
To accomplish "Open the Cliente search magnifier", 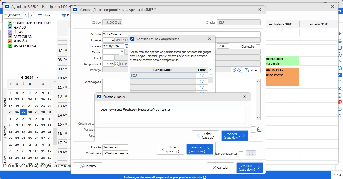I will (122, 52).
